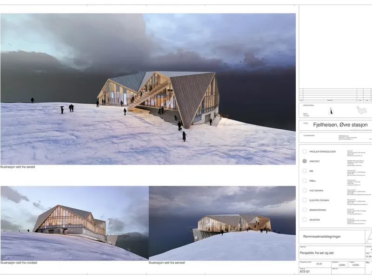The image size is (372, 279).
Task: Click the 'TITTEL' field label
Action: click(306, 123)
